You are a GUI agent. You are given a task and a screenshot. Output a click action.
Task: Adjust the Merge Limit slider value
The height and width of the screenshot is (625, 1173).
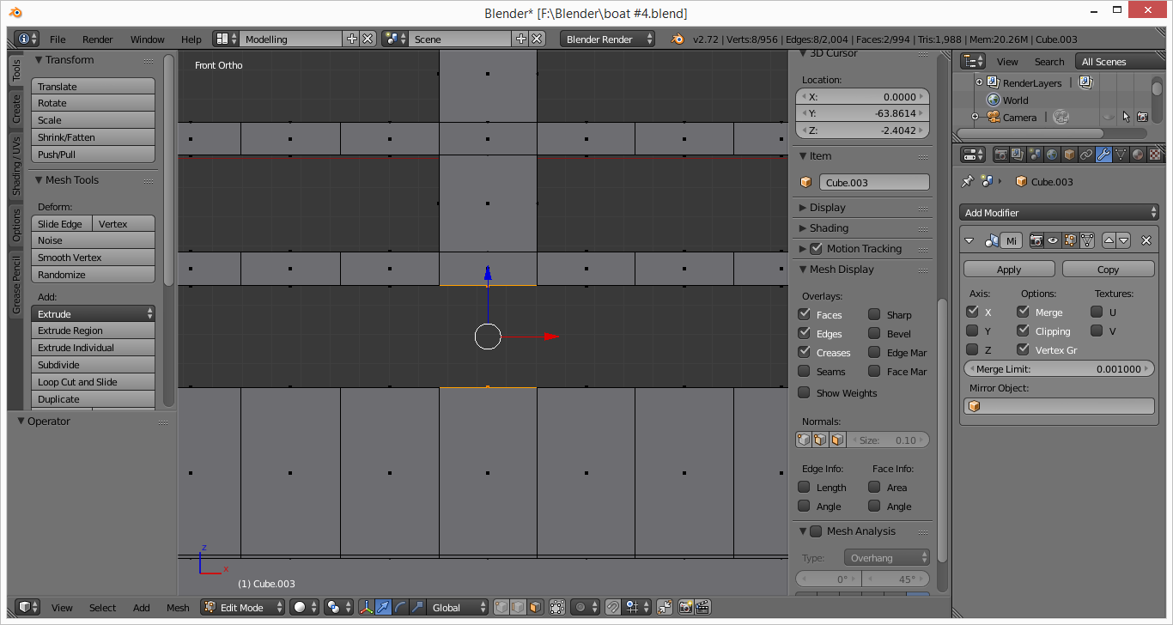click(x=1059, y=368)
